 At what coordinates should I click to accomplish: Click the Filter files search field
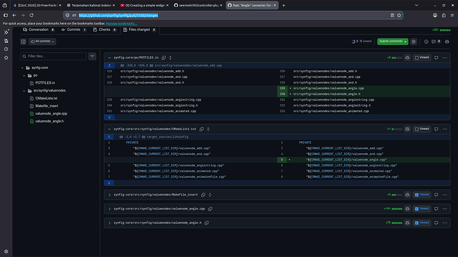click(x=54, y=56)
